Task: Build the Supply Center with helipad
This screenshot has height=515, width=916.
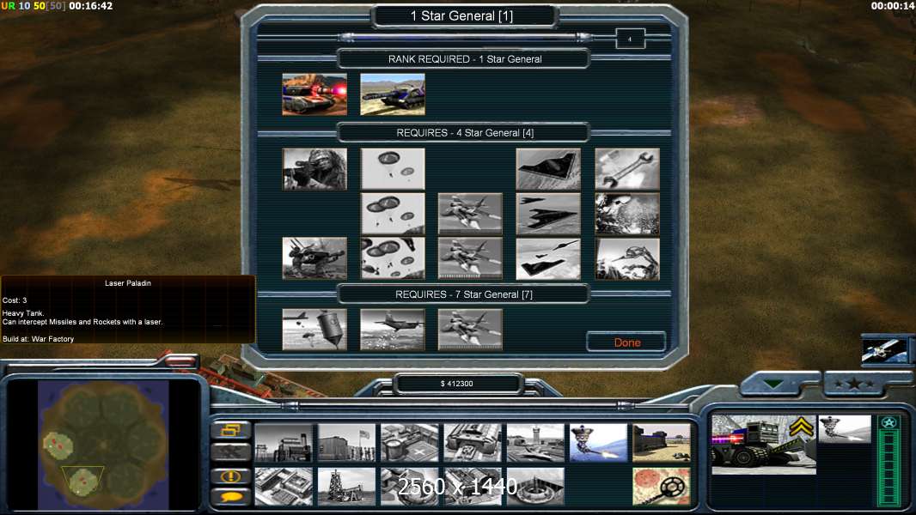Action: tap(410, 443)
